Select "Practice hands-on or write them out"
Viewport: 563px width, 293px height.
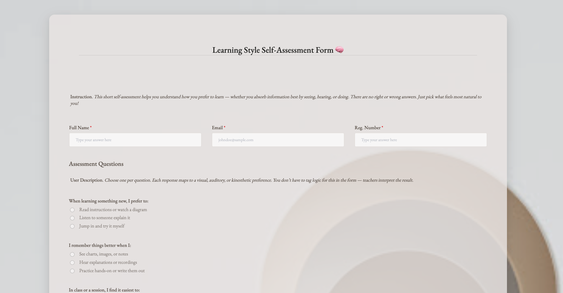72,271
